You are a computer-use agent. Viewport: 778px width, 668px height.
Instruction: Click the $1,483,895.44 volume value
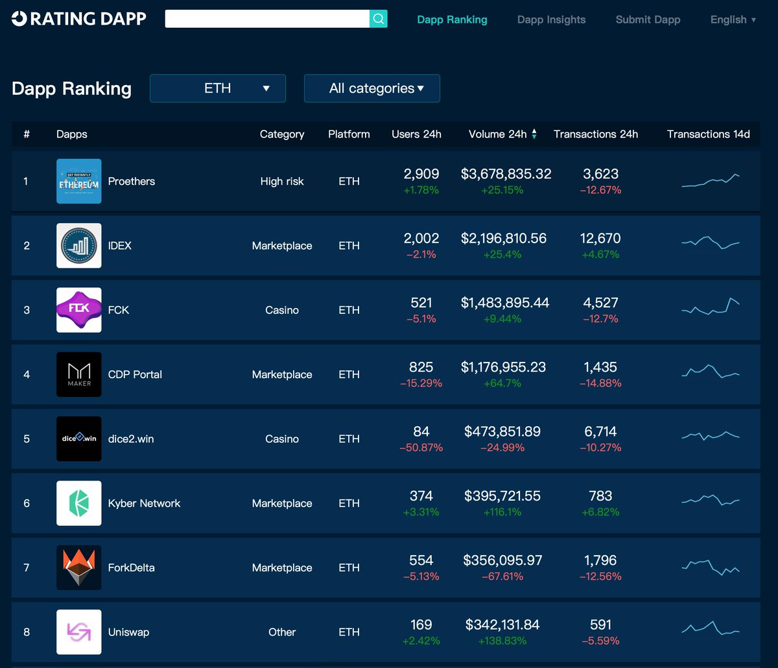505,303
